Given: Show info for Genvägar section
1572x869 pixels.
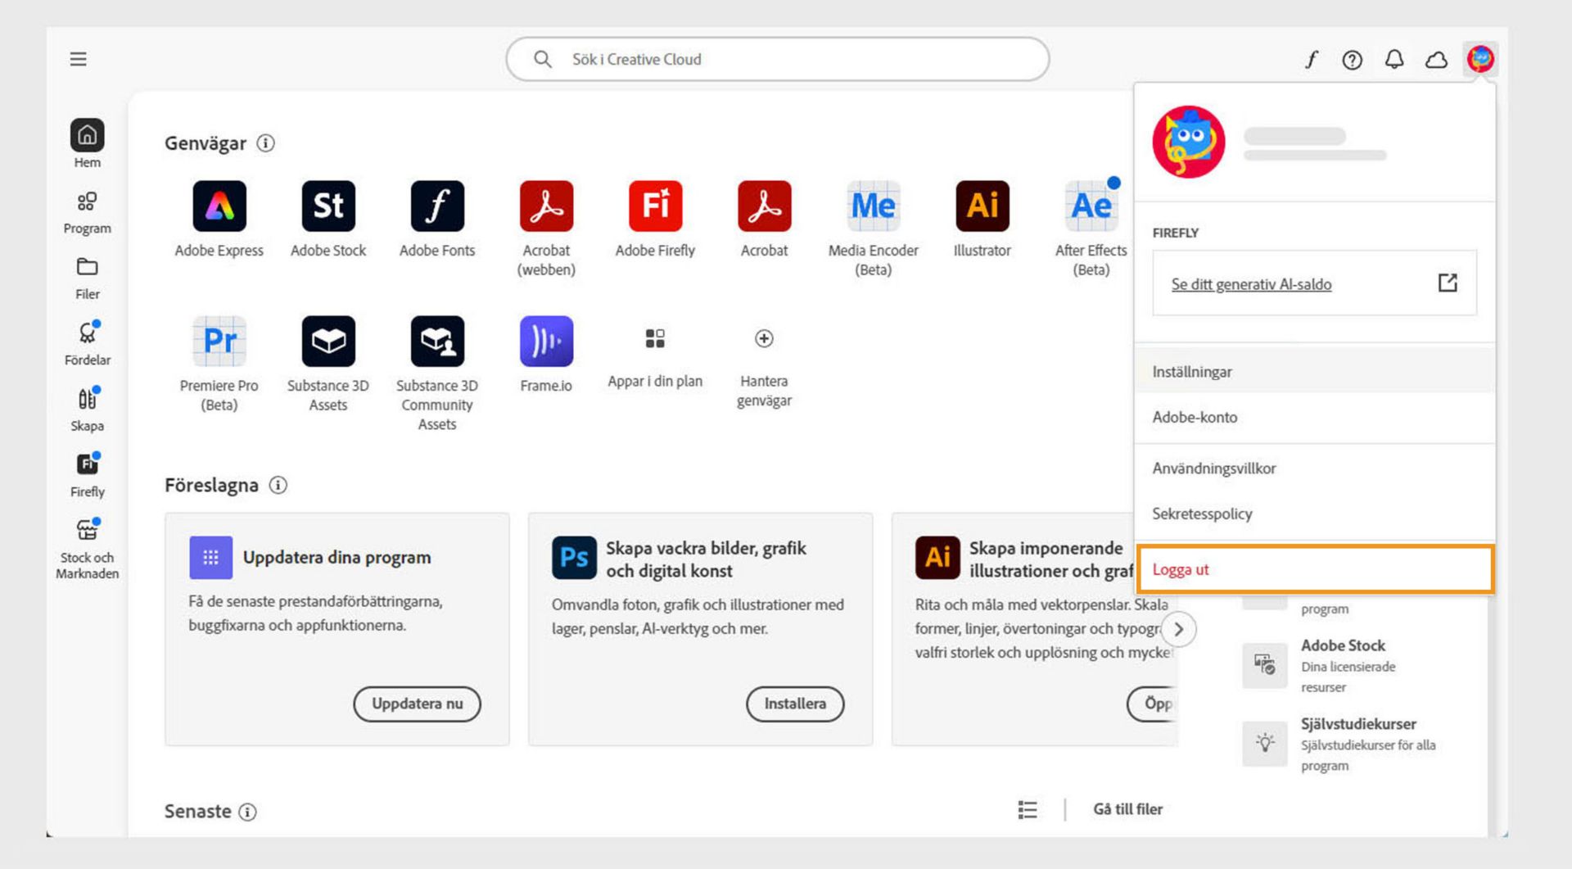Looking at the screenshot, I should (x=265, y=143).
